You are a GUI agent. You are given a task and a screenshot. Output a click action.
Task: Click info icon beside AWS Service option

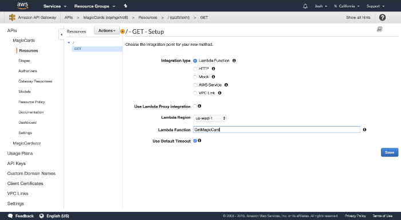click(x=226, y=85)
